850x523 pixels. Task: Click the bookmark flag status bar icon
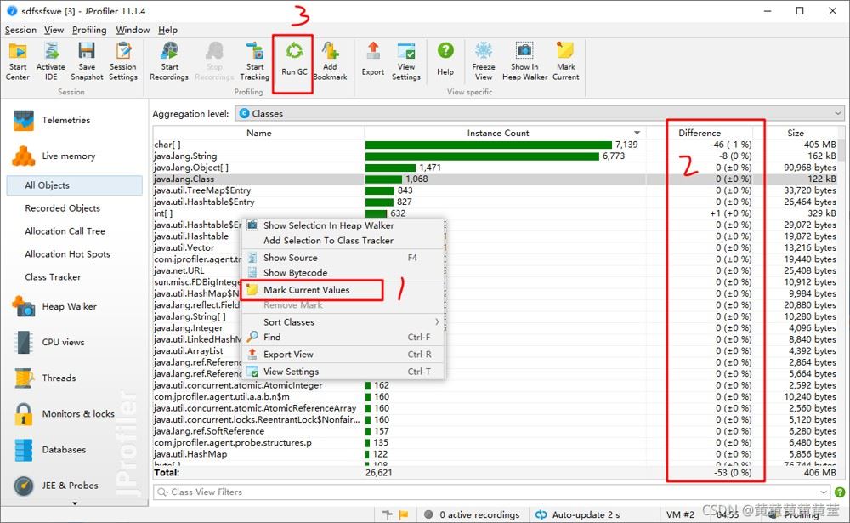(403, 514)
